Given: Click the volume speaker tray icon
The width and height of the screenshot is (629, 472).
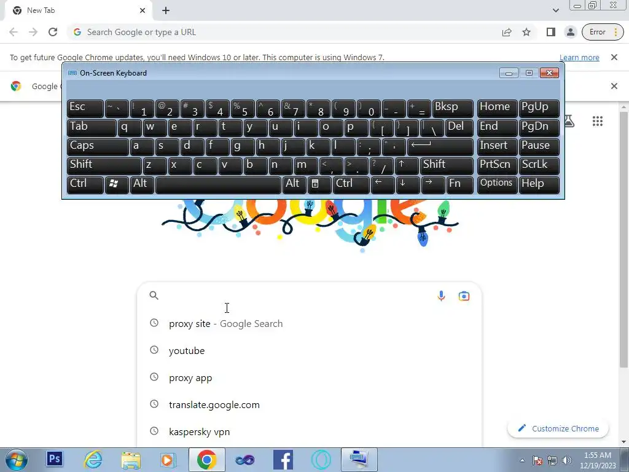Looking at the screenshot, I should click(x=566, y=460).
